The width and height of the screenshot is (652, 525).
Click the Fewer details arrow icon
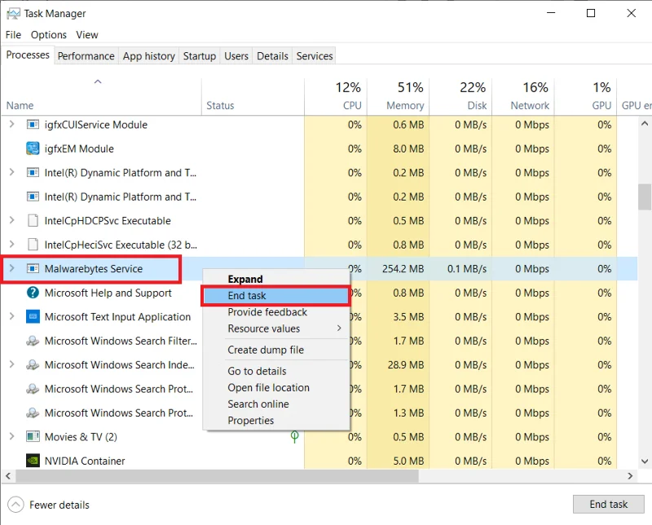coord(15,505)
